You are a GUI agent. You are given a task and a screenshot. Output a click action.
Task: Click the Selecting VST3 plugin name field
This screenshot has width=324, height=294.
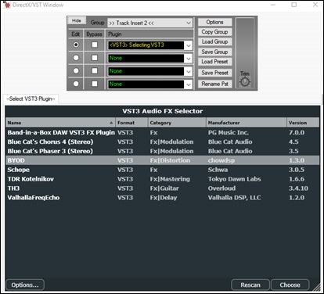146,45
